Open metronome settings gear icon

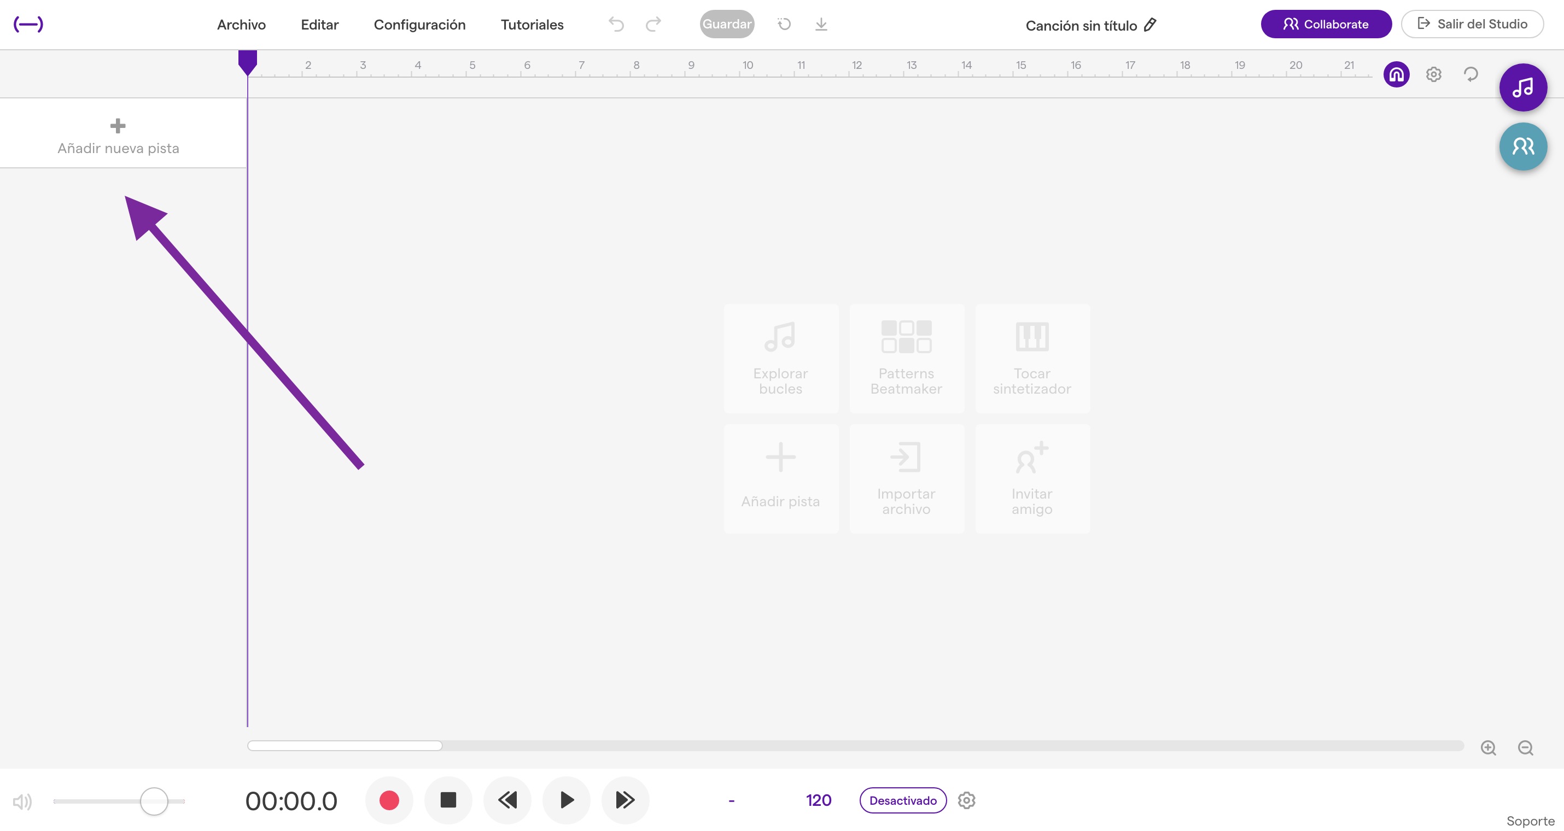coord(967,800)
